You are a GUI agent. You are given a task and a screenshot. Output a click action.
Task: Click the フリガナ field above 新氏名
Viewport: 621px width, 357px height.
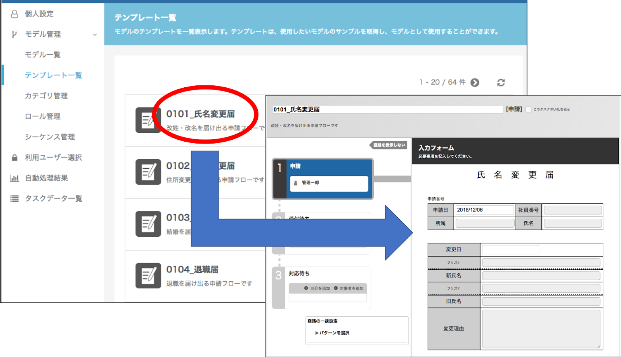(x=541, y=262)
